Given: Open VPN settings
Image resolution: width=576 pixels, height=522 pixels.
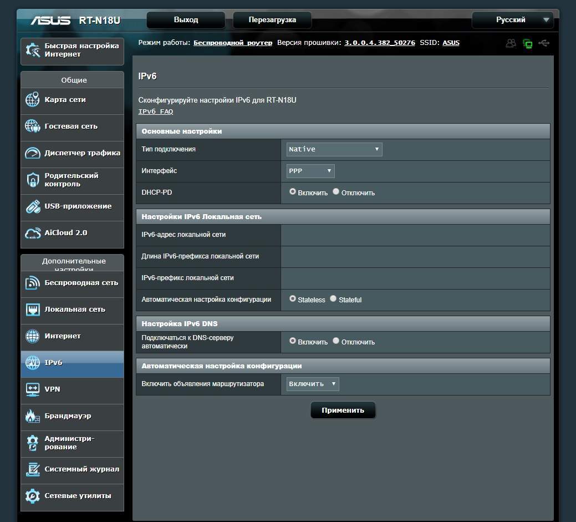Looking at the screenshot, I should (73, 389).
